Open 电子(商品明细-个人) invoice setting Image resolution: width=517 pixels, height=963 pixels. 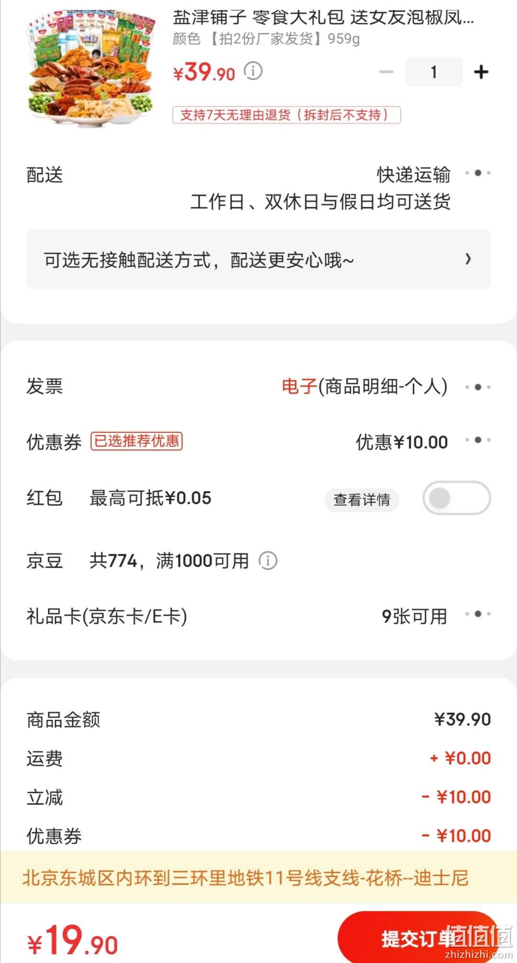pyautogui.click(x=364, y=386)
